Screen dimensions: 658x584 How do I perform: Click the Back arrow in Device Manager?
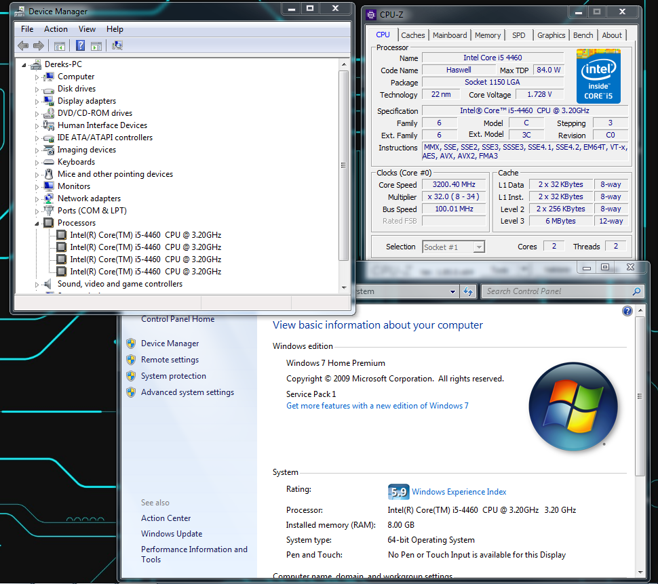23,45
